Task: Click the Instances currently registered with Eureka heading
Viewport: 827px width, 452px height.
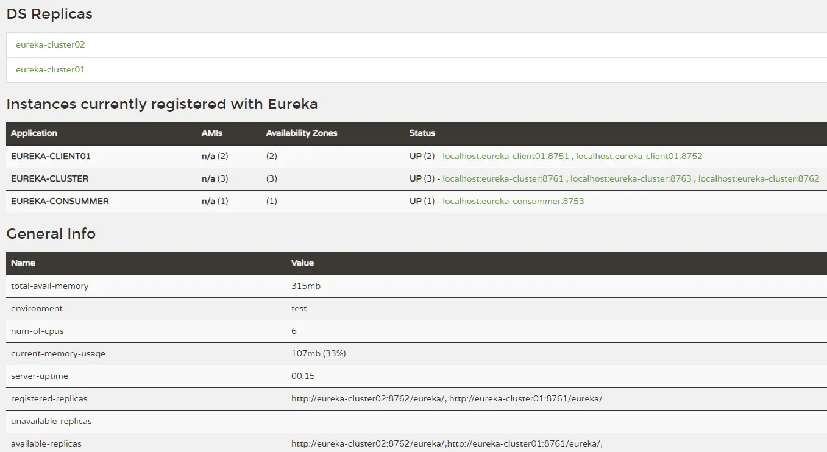Action: coord(162,104)
